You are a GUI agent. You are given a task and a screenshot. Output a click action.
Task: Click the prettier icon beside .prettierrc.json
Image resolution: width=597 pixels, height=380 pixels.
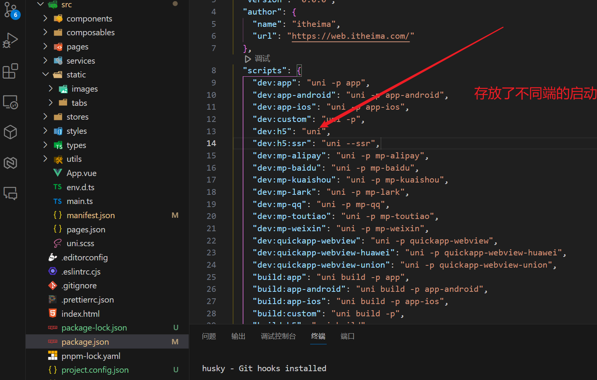[53, 299]
